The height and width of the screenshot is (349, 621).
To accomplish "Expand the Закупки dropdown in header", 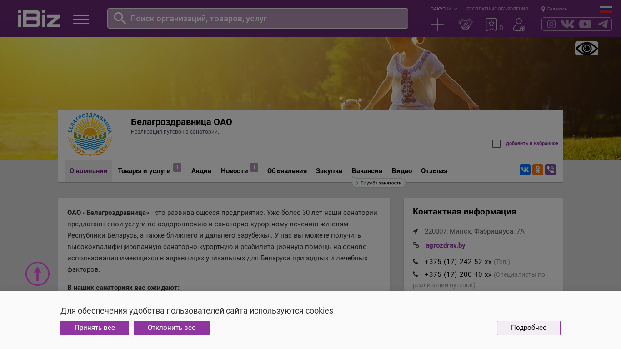I will coord(444,9).
